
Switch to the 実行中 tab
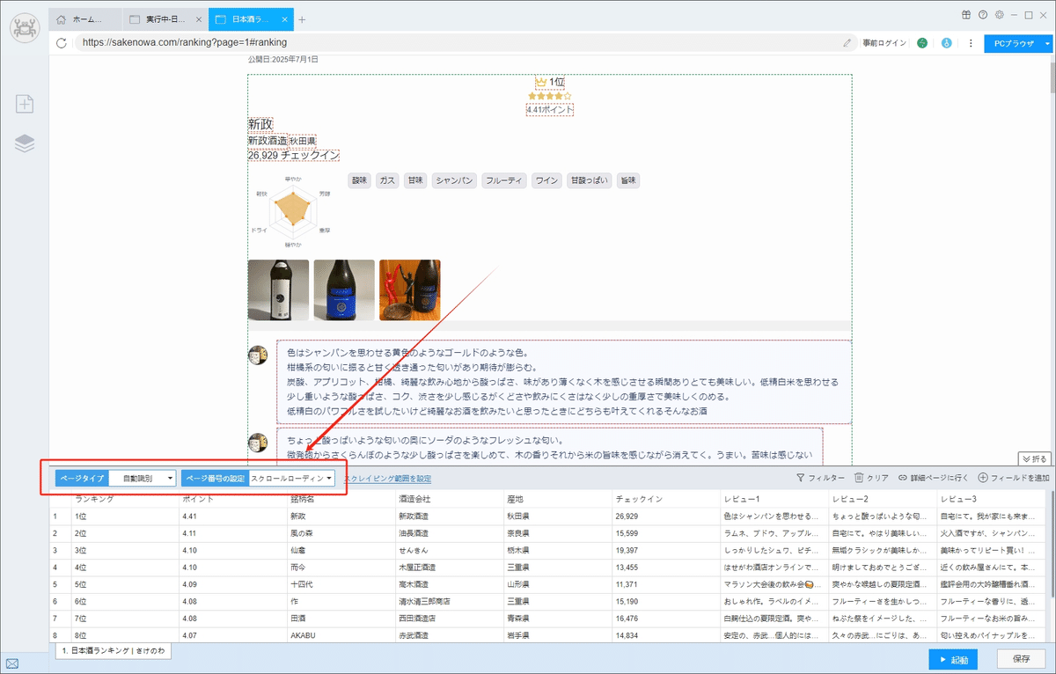tap(164, 19)
